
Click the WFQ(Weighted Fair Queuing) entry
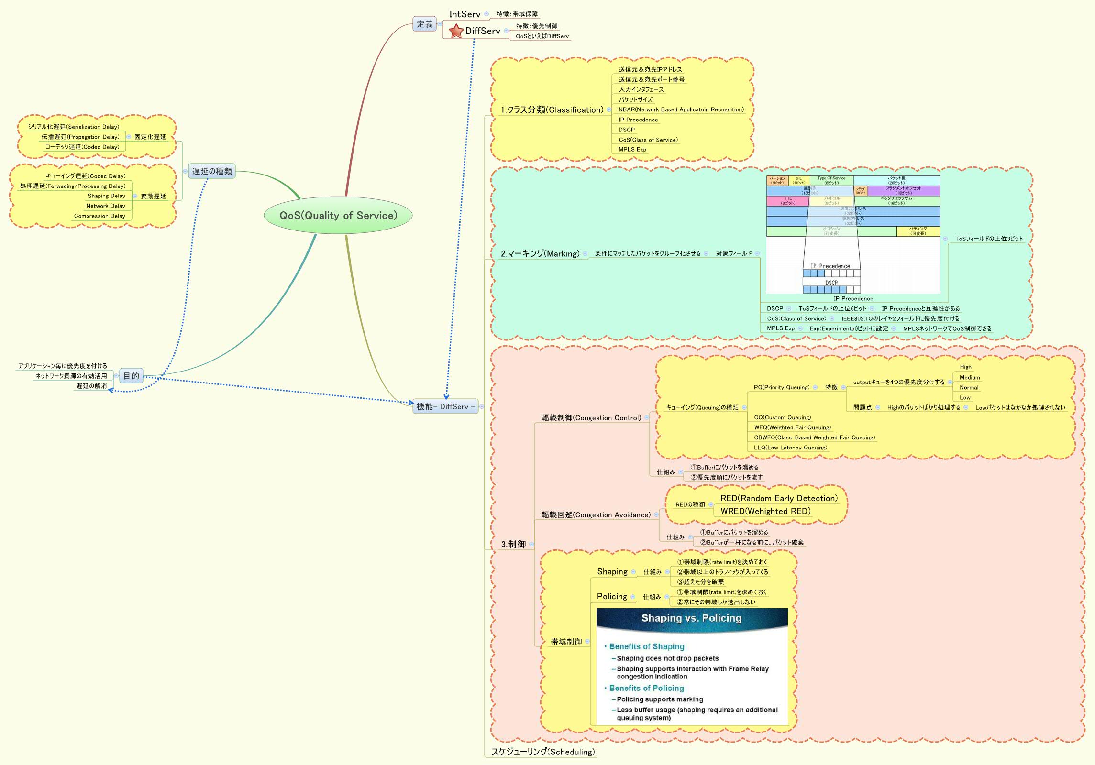coord(792,427)
